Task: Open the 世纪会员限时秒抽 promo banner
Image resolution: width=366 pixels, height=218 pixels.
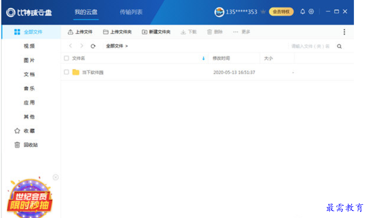Action: click(30, 198)
